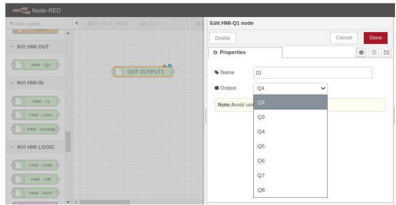Pick the HMI - OR logic node
The width and height of the screenshot is (396, 205).
pos(34,179)
